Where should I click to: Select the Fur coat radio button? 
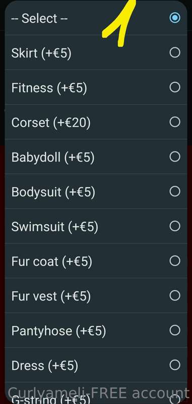coord(175,261)
